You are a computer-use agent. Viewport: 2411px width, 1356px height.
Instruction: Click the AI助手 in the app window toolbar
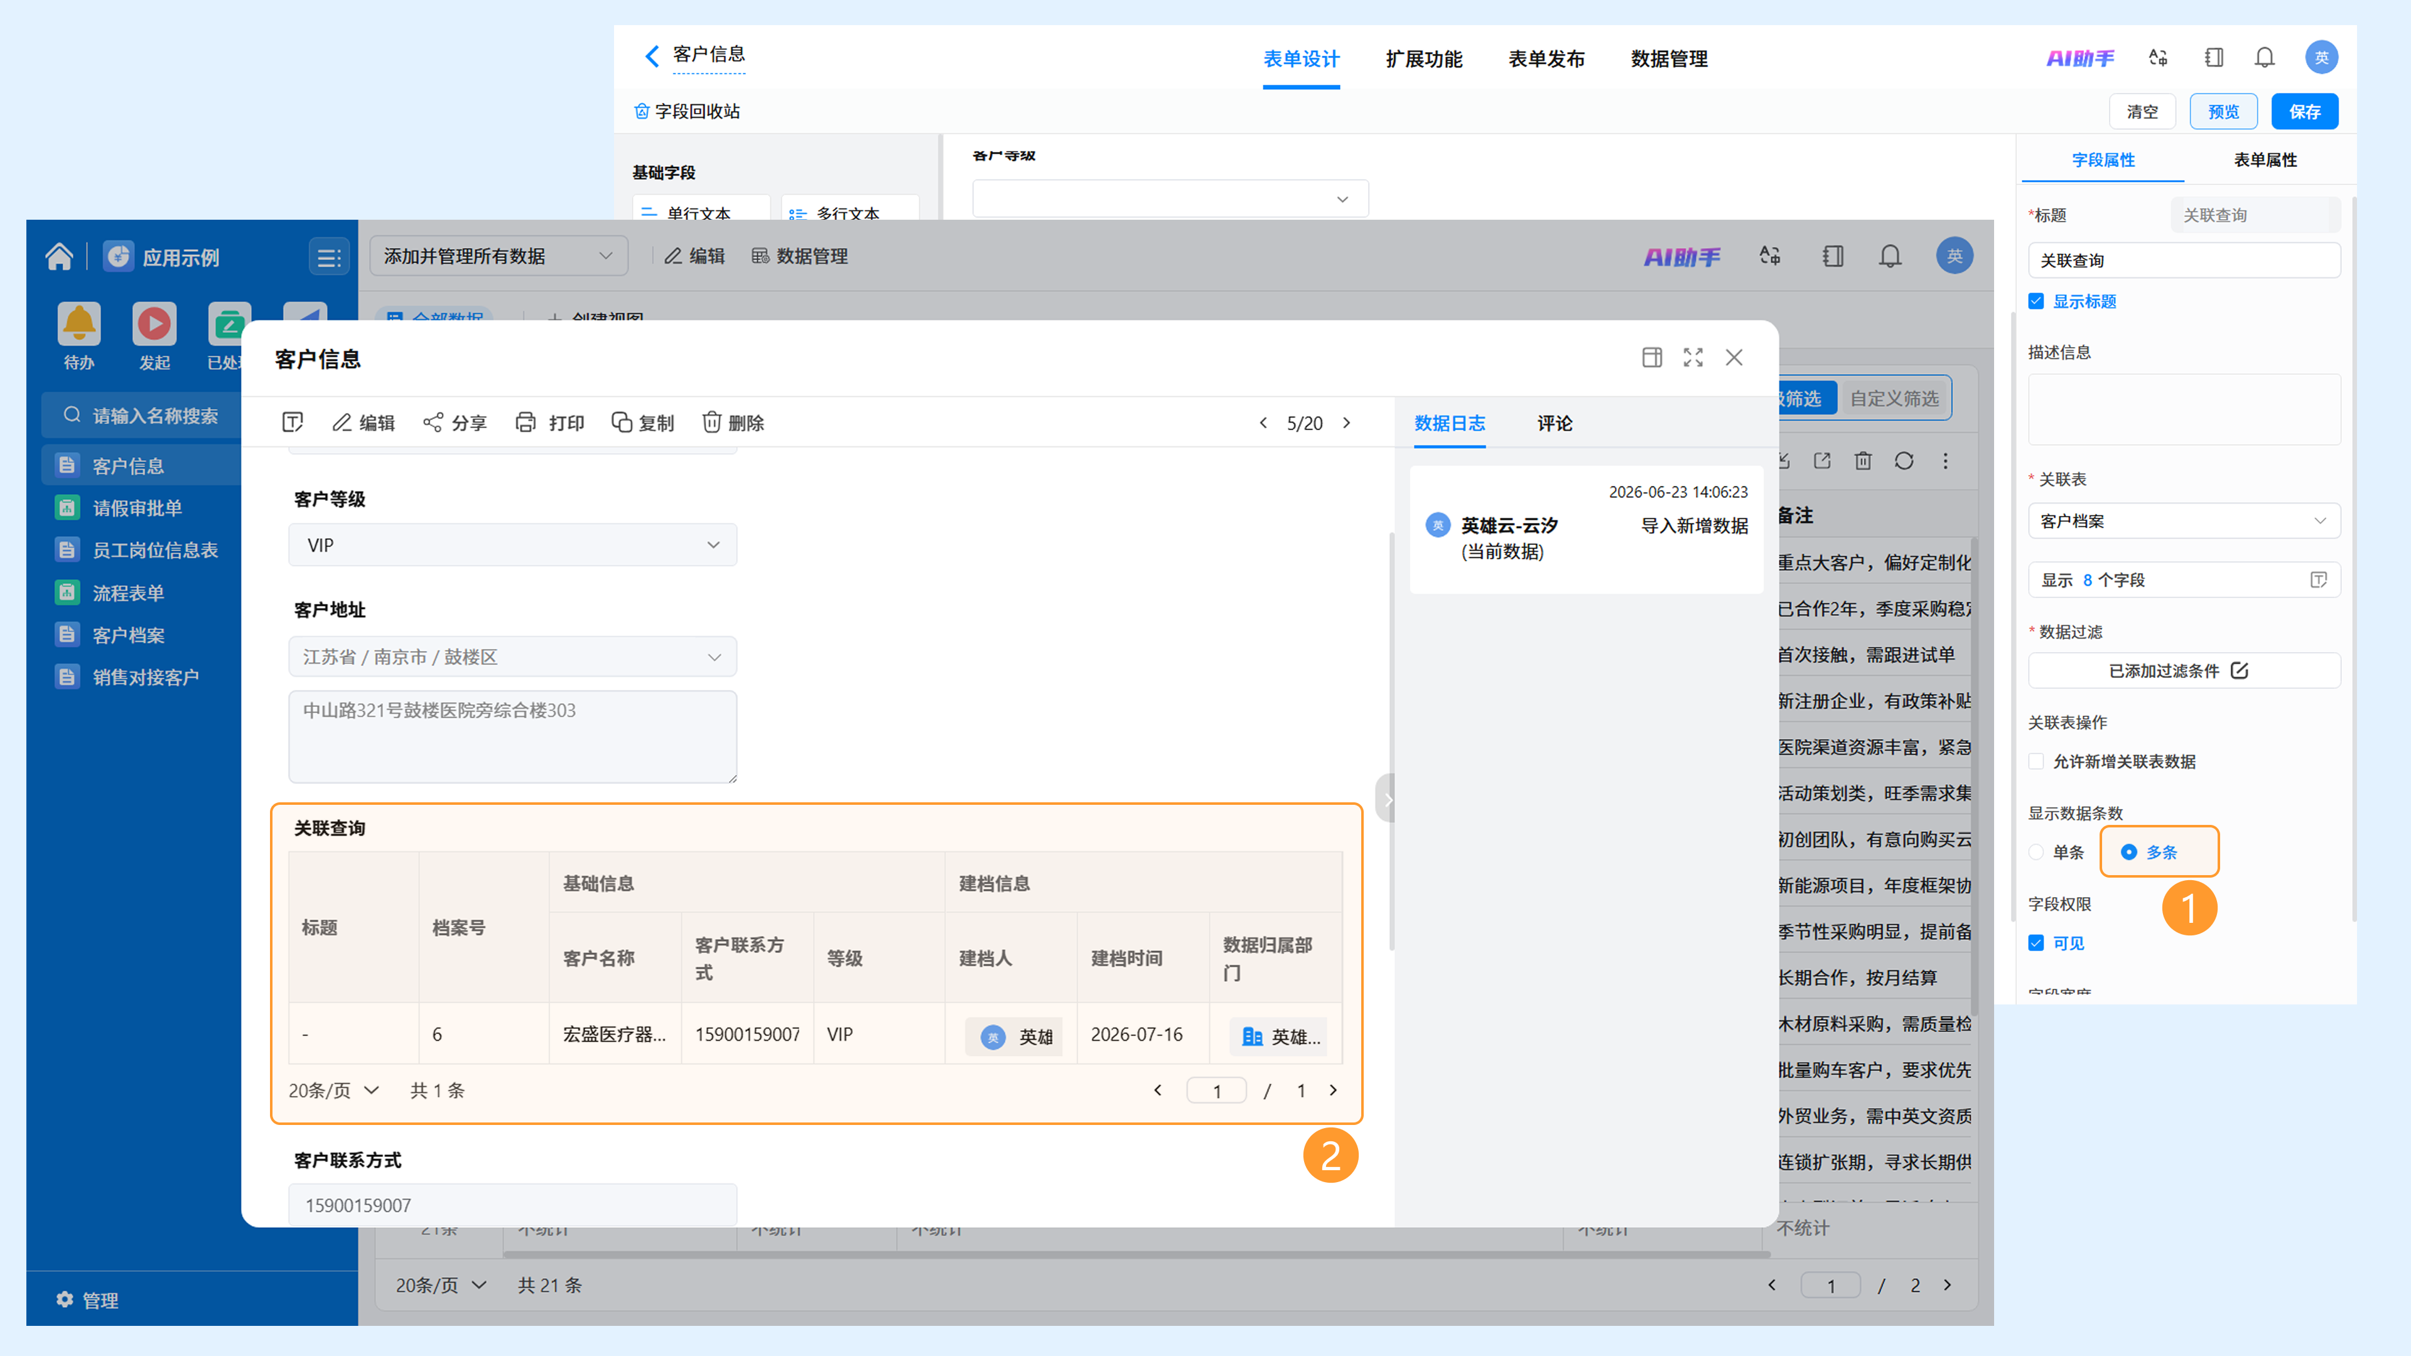[x=1682, y=256]
